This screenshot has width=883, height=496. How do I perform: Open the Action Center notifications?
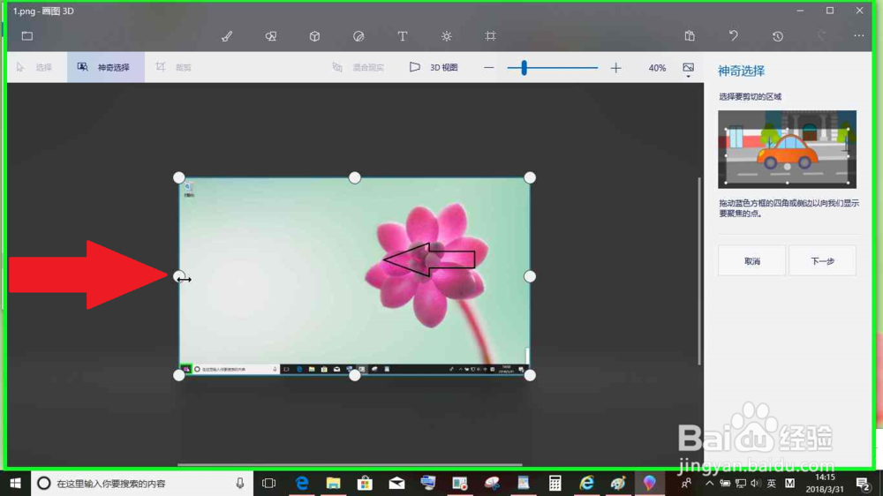click(863, 483)
